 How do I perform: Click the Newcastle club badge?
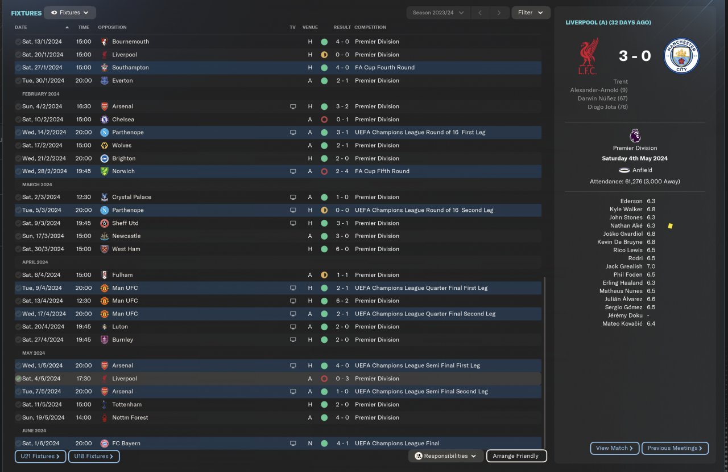(x=104, y=236)
